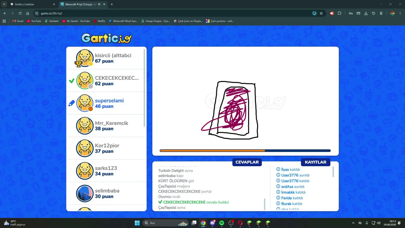Click the player list scrollbar
This screenshot has height=228, width=405.
(x=145, y=88)
